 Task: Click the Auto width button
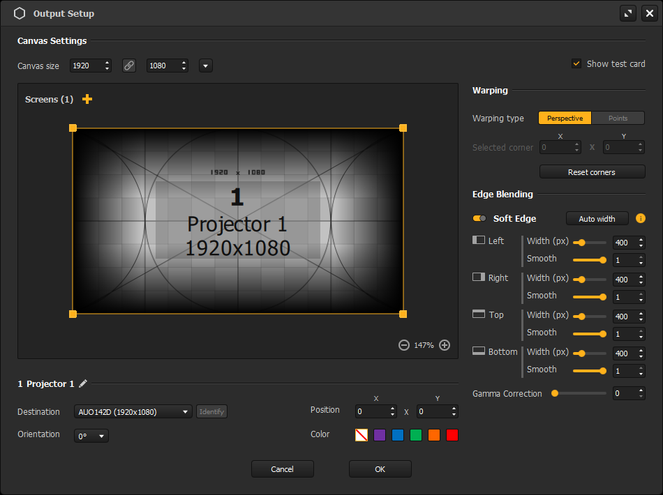(x=597, y=219)
